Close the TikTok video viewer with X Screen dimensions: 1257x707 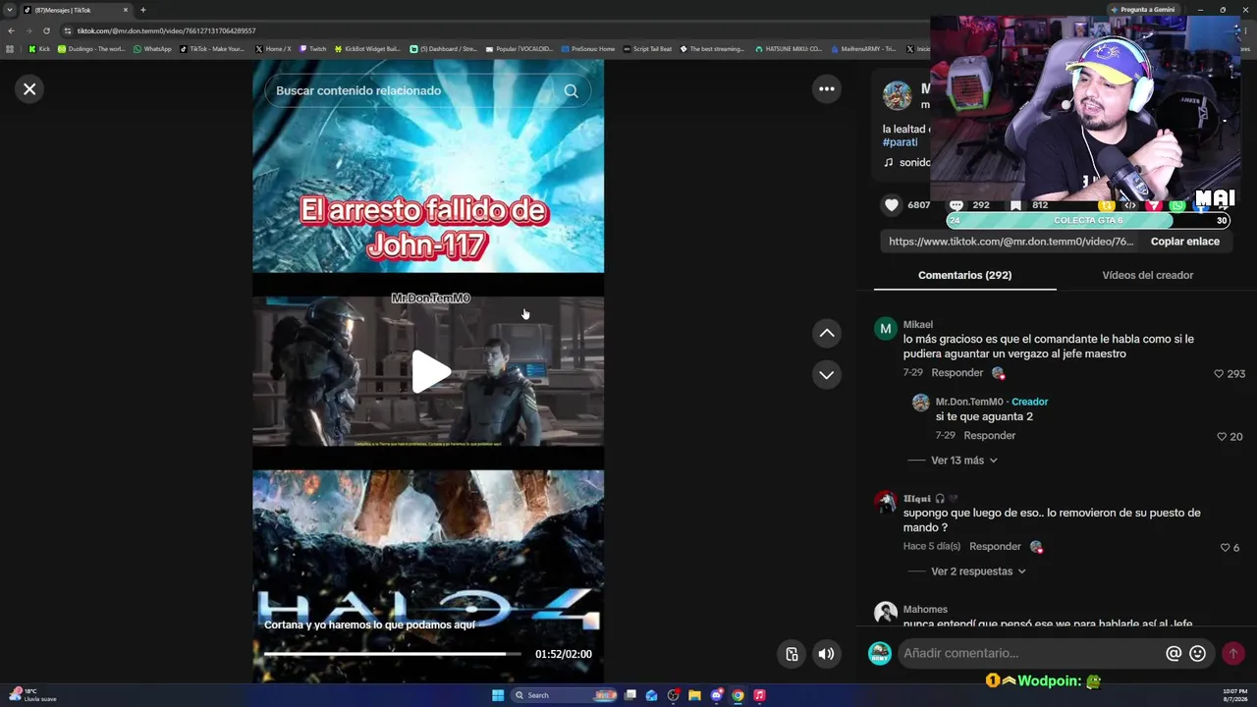(x=29, y=89)
